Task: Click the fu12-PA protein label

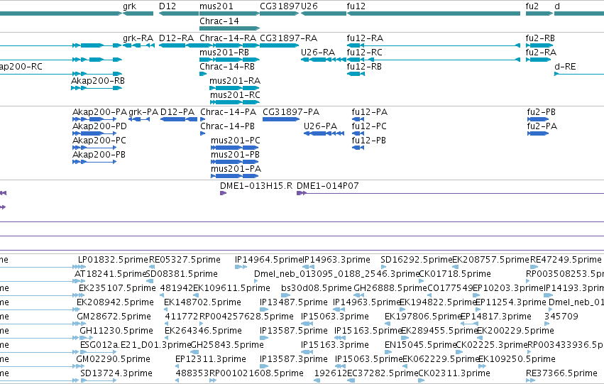Action: (x=369, y=112)
